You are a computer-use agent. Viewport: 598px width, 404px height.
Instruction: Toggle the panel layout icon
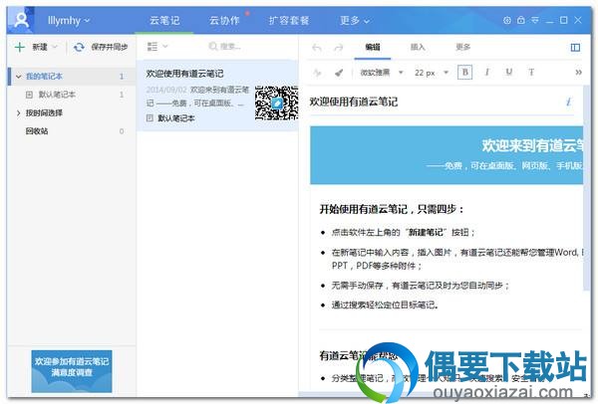(575, 47)
